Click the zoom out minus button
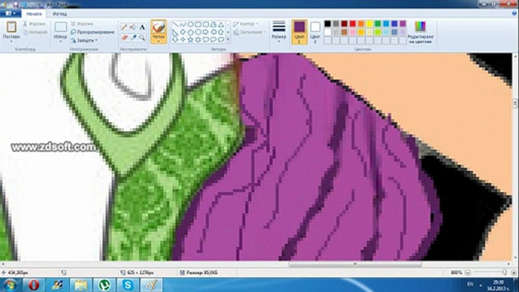Viewport: 519px width, 292px height. (x=468, y=273)
